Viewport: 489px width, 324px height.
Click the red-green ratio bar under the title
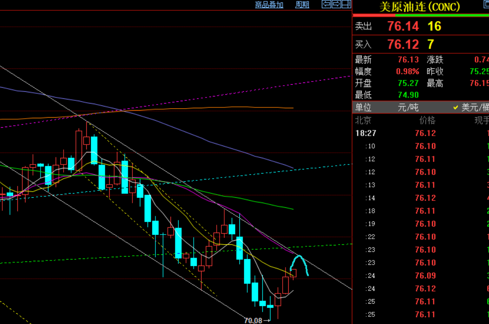pyautogui.click(x=420, y=16)
